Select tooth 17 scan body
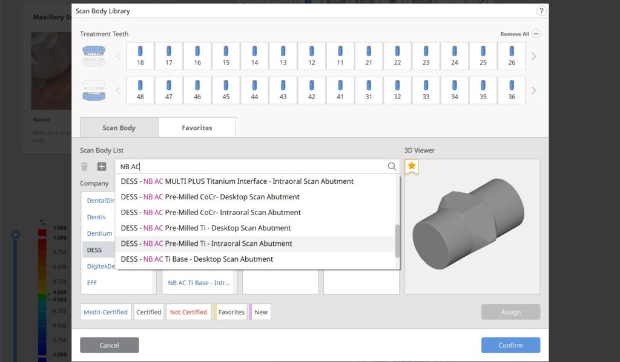This screenshot has width=620, height=362. (x=169, y=56)
